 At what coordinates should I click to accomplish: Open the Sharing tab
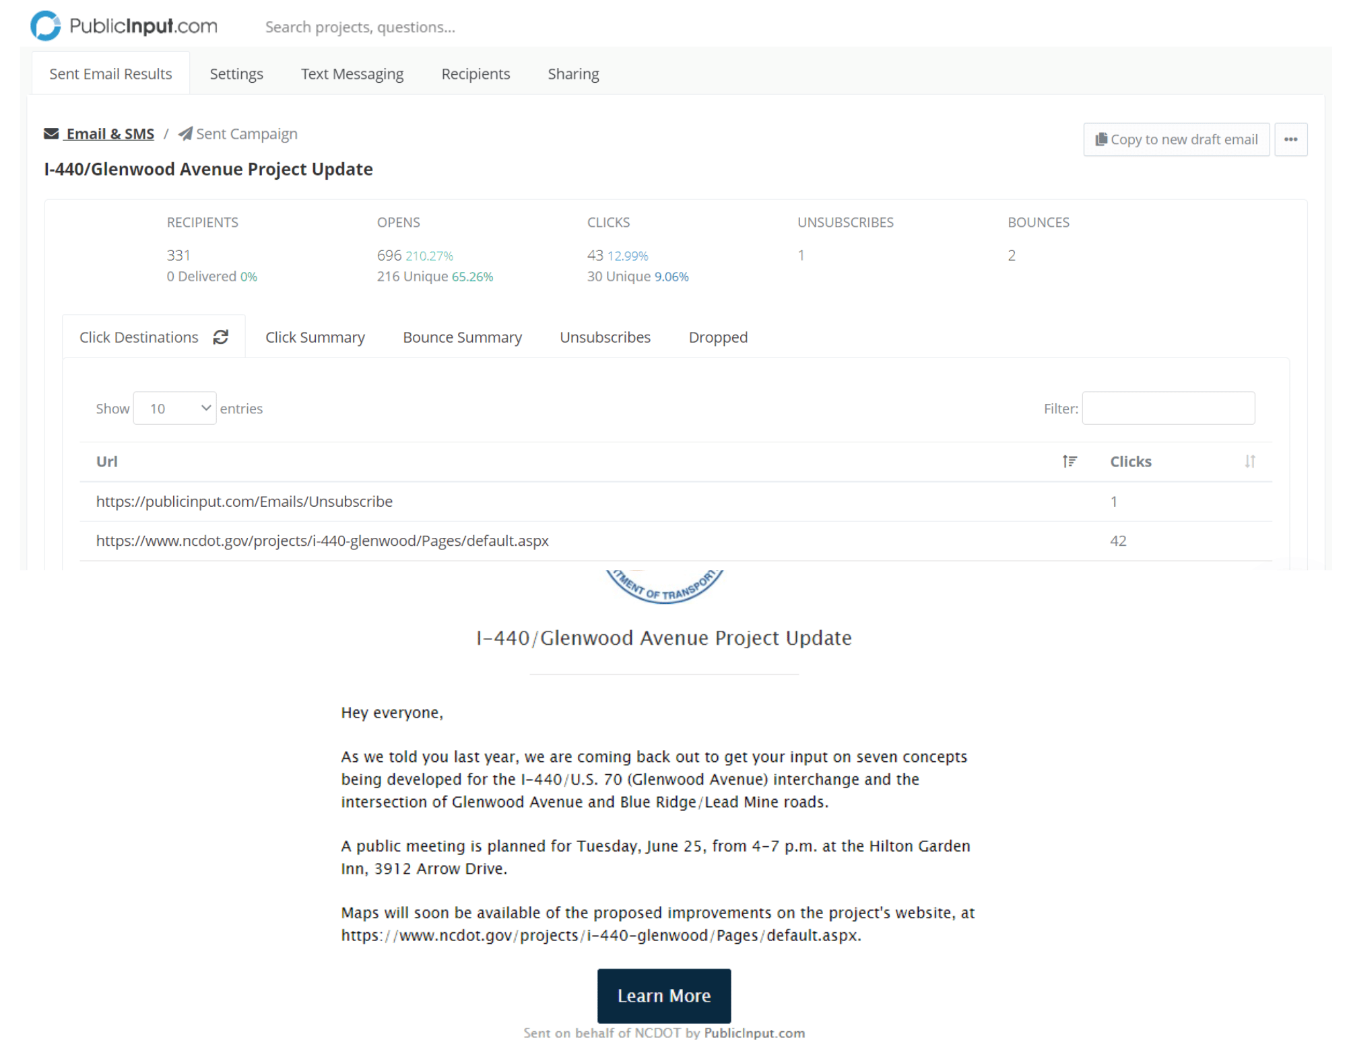click(x=573, y=73)
